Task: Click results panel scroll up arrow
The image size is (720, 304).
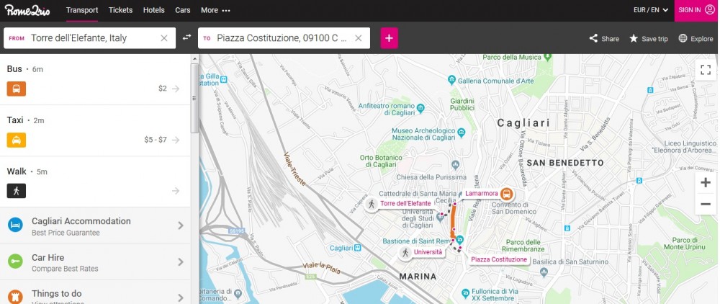Action: [x=194, y=59]
